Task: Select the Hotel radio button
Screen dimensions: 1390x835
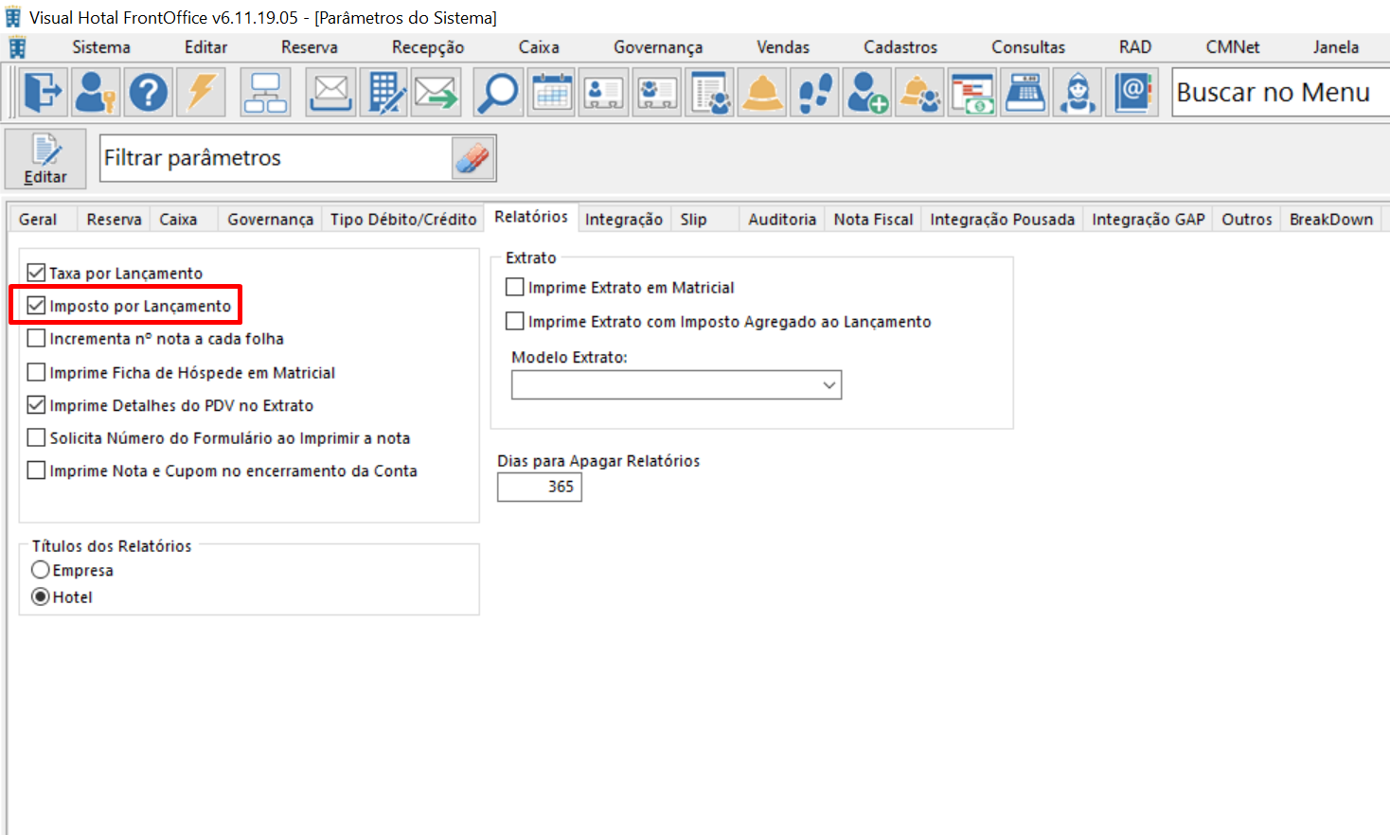Action: pyautogui.click(x=41, y=596)
